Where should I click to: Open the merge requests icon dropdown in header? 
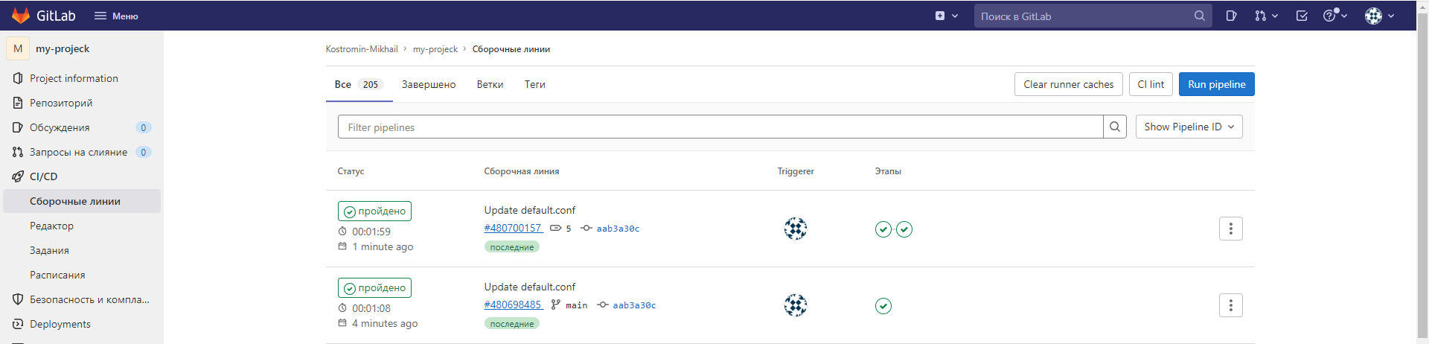[1266, 16]
